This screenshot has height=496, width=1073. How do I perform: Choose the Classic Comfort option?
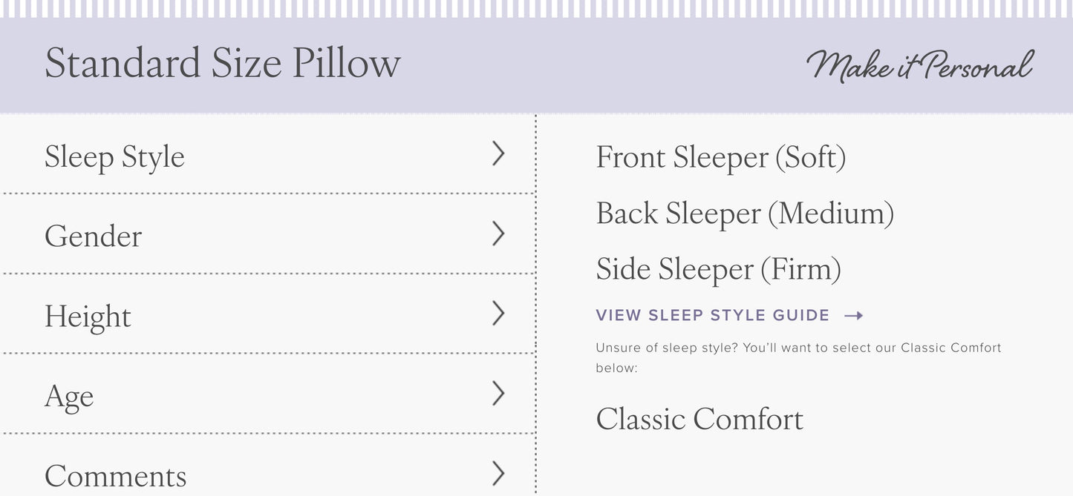(x=699, y=419)
